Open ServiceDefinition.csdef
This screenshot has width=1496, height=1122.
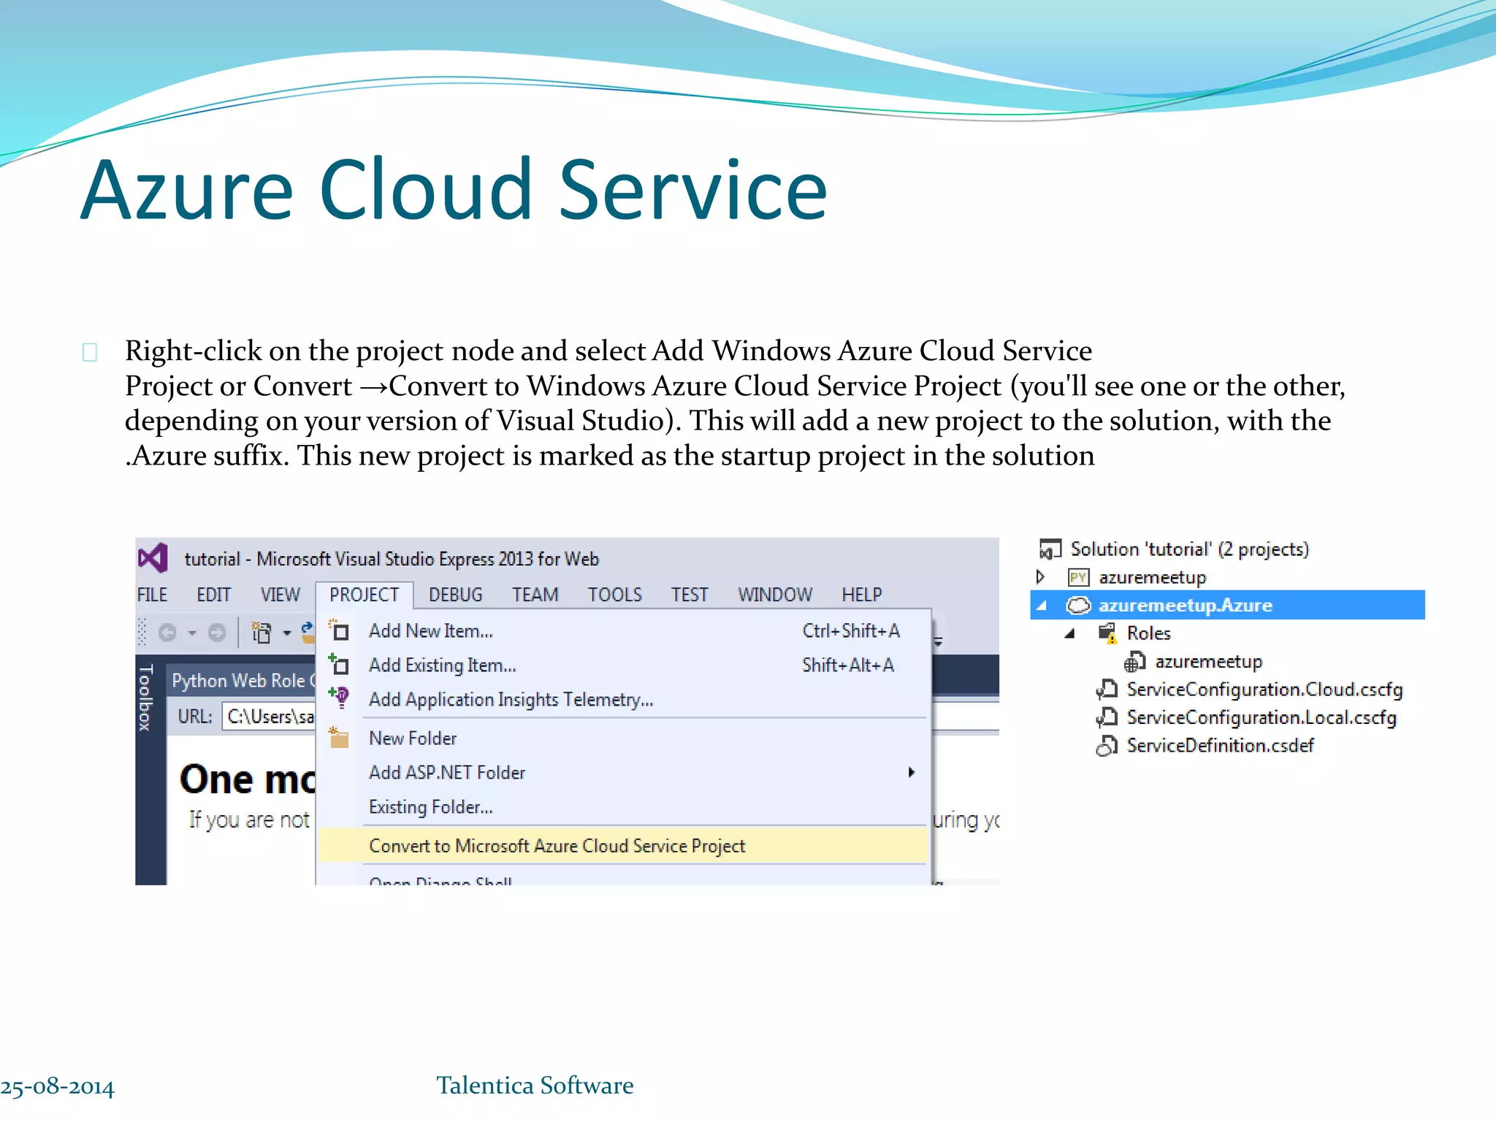tap(1220, 745)
